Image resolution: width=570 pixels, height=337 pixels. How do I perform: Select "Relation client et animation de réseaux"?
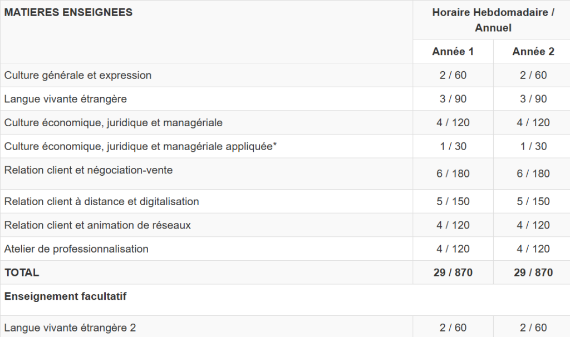coord(97,225)
